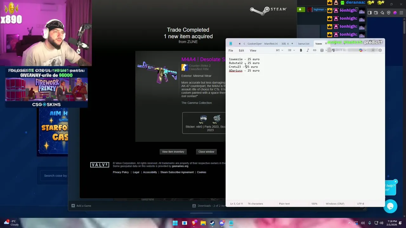Click the bulleted list icon
The width and height of the screenshot is (406, 228).
point(290,50)
